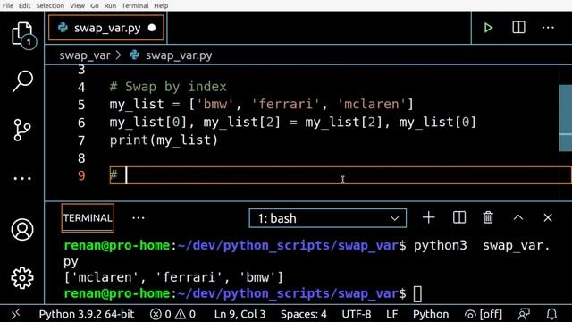Open the panel's hidden views ellipsis menu
The width and height of the screenshot is (572, 322).
pyautogui.click(x=139, y=218)
